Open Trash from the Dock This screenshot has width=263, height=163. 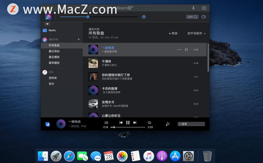[x=207, y=156]
